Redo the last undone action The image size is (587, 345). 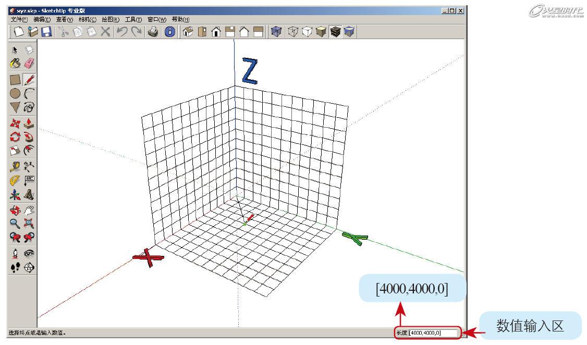pyautogui.click(x=136, y=32)
